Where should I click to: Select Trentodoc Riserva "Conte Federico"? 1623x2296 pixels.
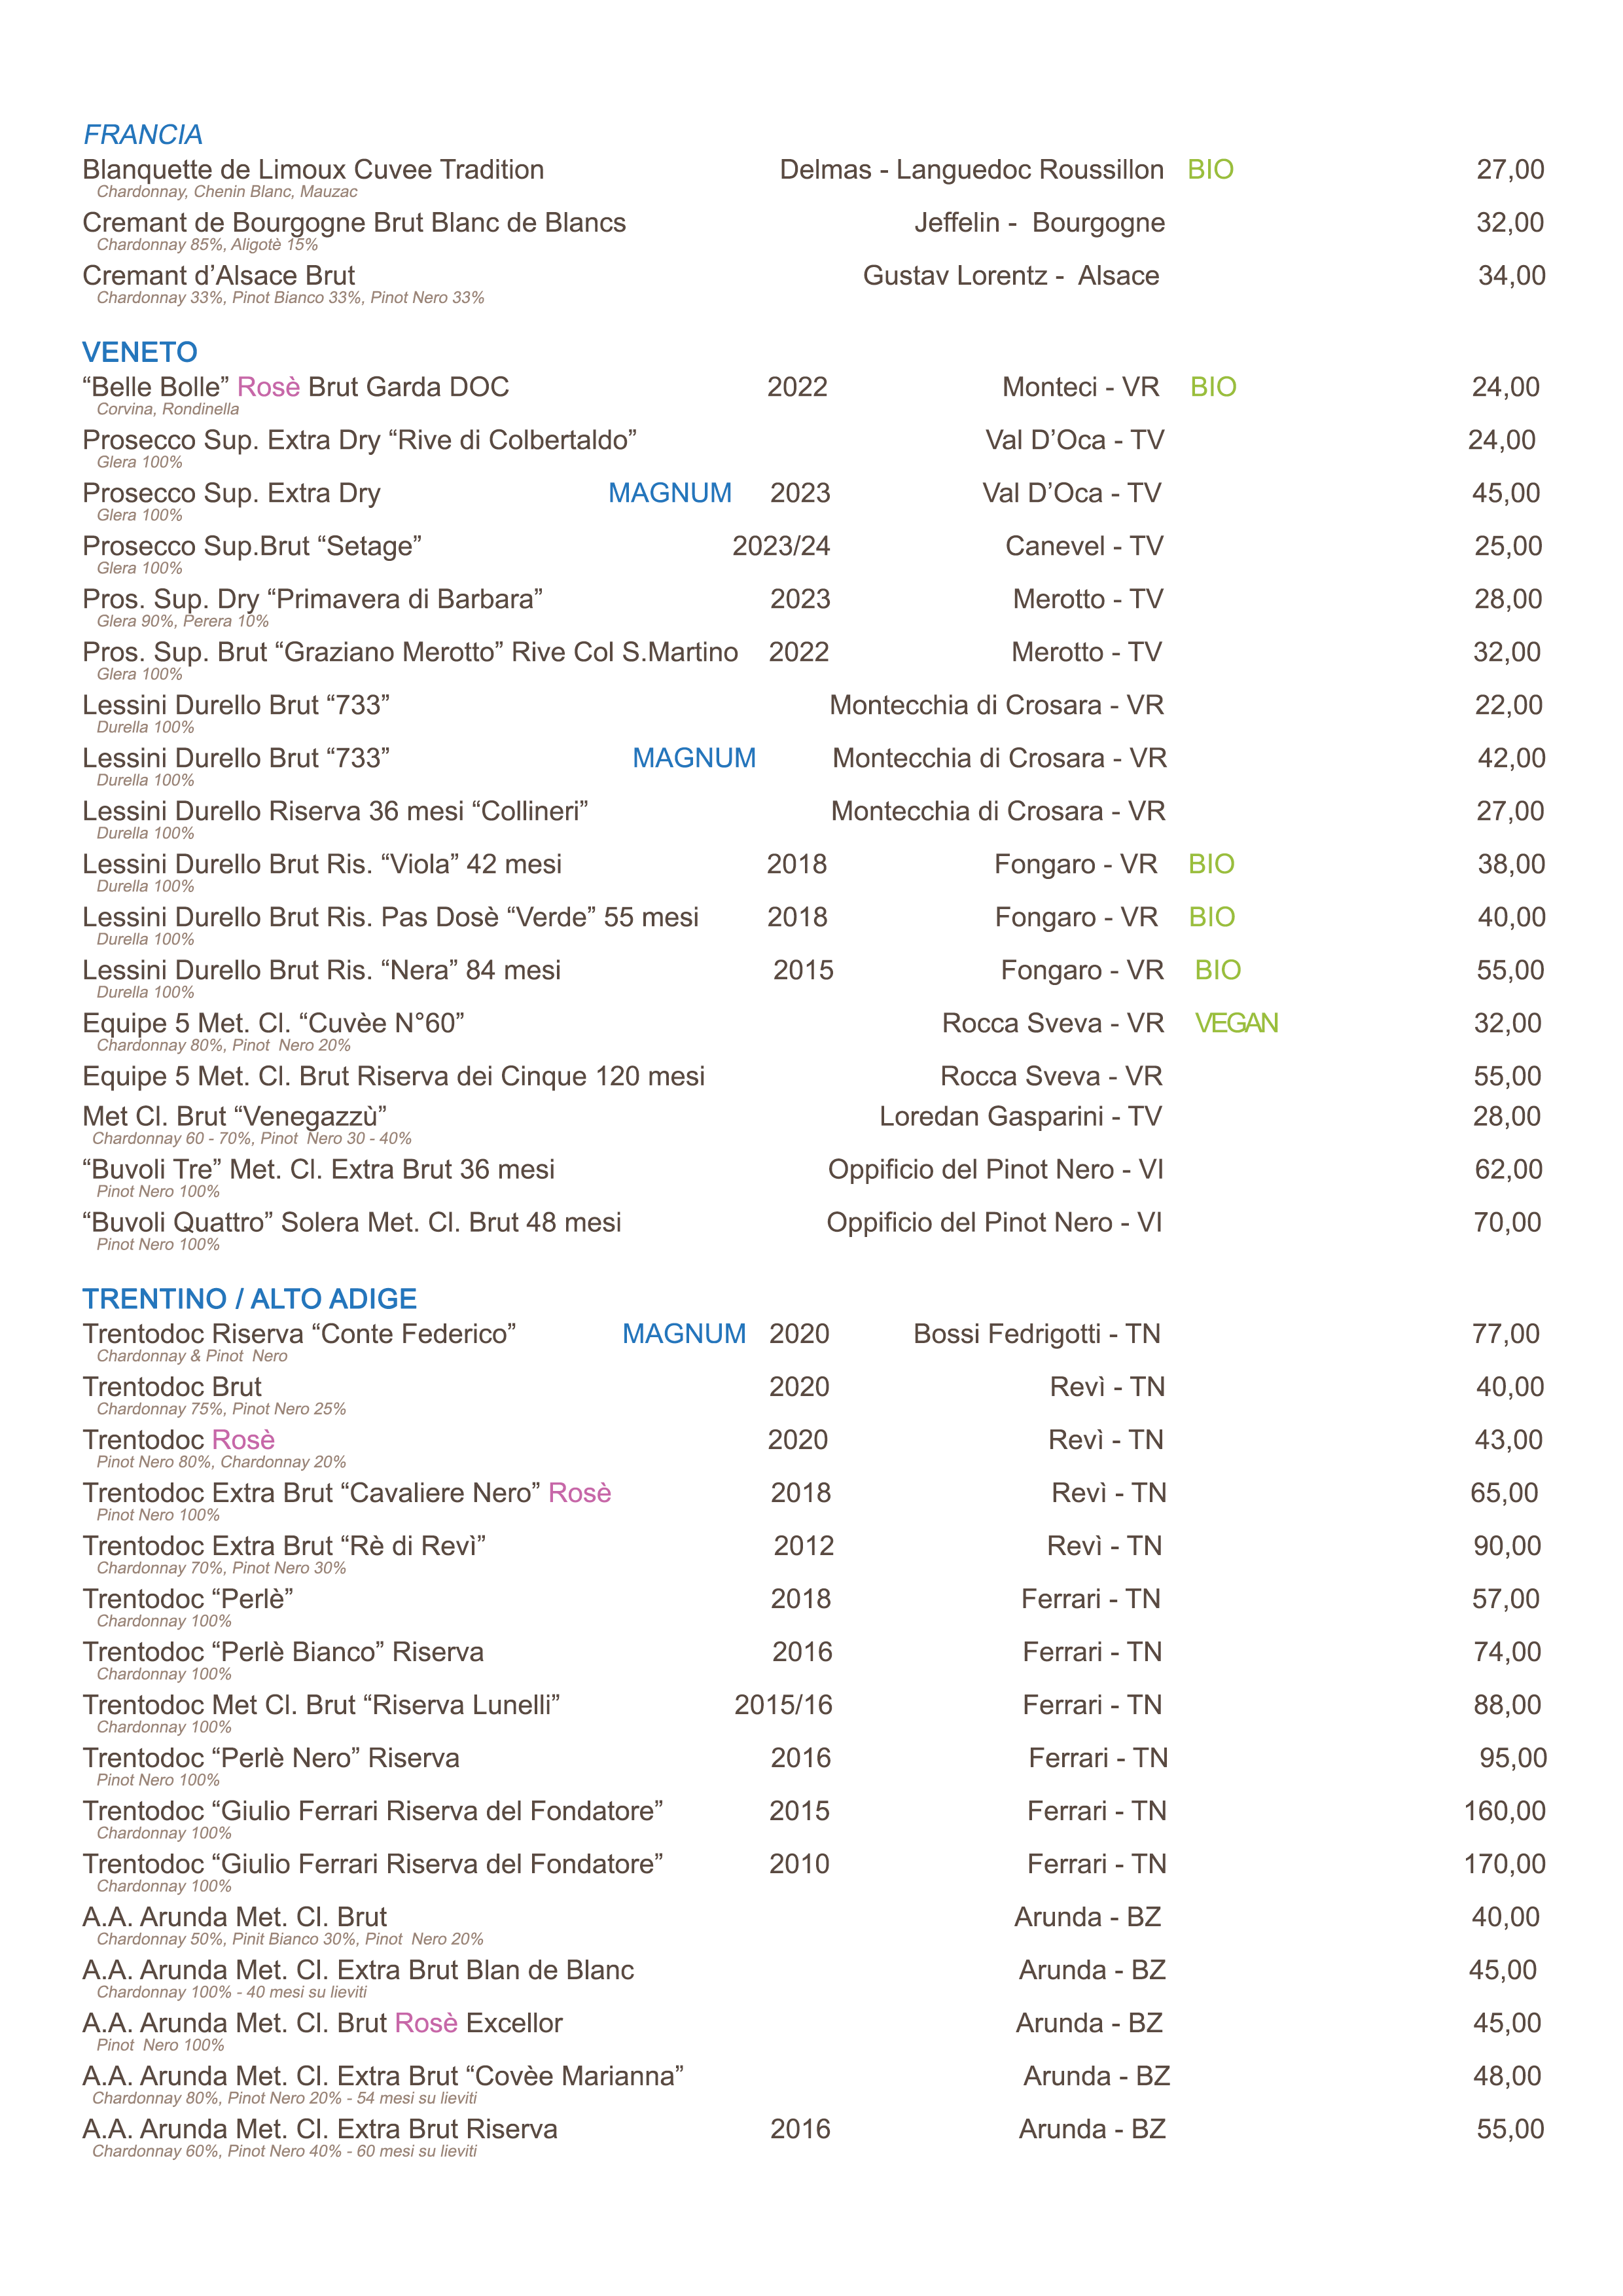pyautogui.click(x=300, y=1334)
